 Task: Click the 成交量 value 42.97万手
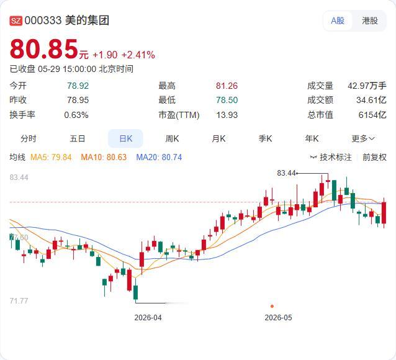coord(367,86)
